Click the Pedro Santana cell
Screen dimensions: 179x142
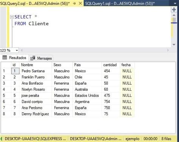[35, 71]
